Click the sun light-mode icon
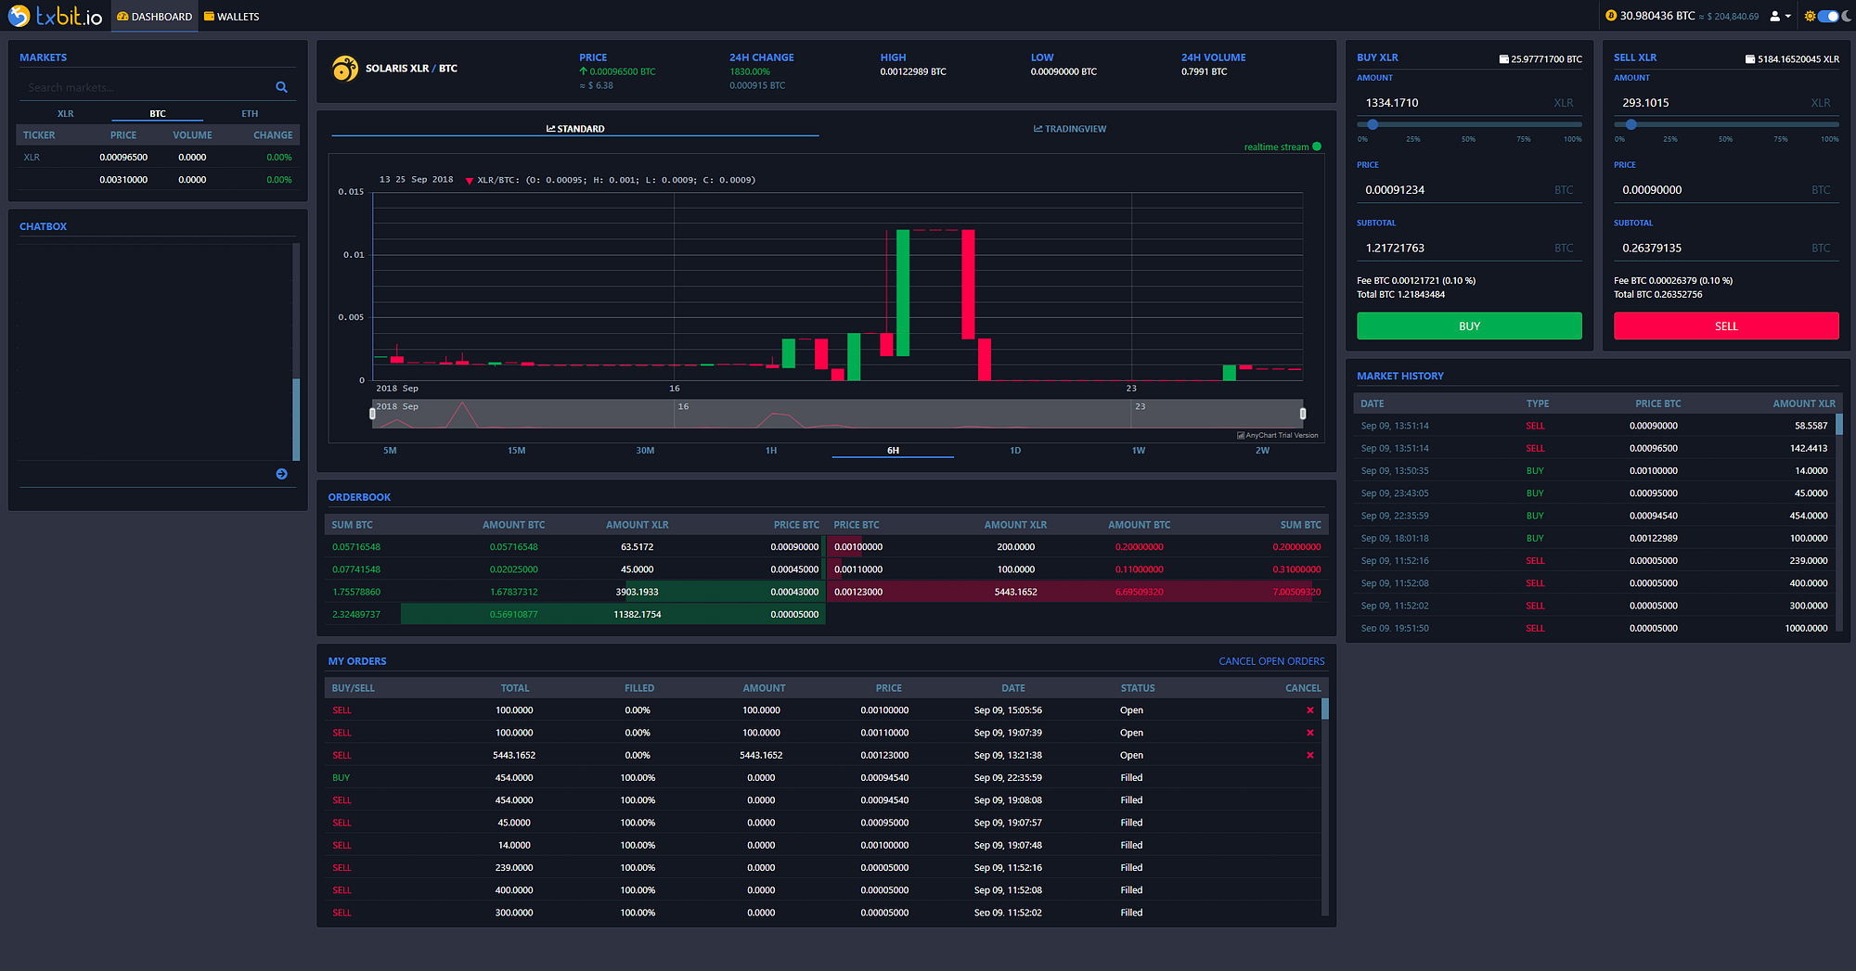Screen dimensions: 1856x971 (x=1809, y=16)
